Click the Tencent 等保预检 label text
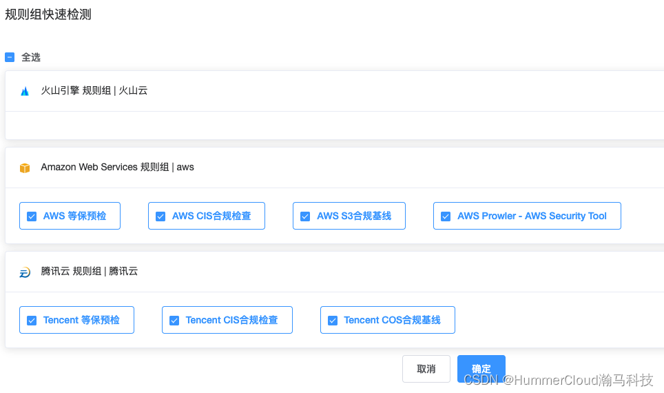This screenshot has height=393, width=664. tap(81, 320)
